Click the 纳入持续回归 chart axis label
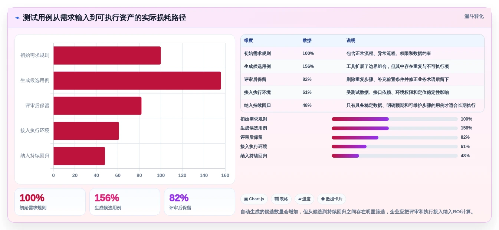 point(35,156)
